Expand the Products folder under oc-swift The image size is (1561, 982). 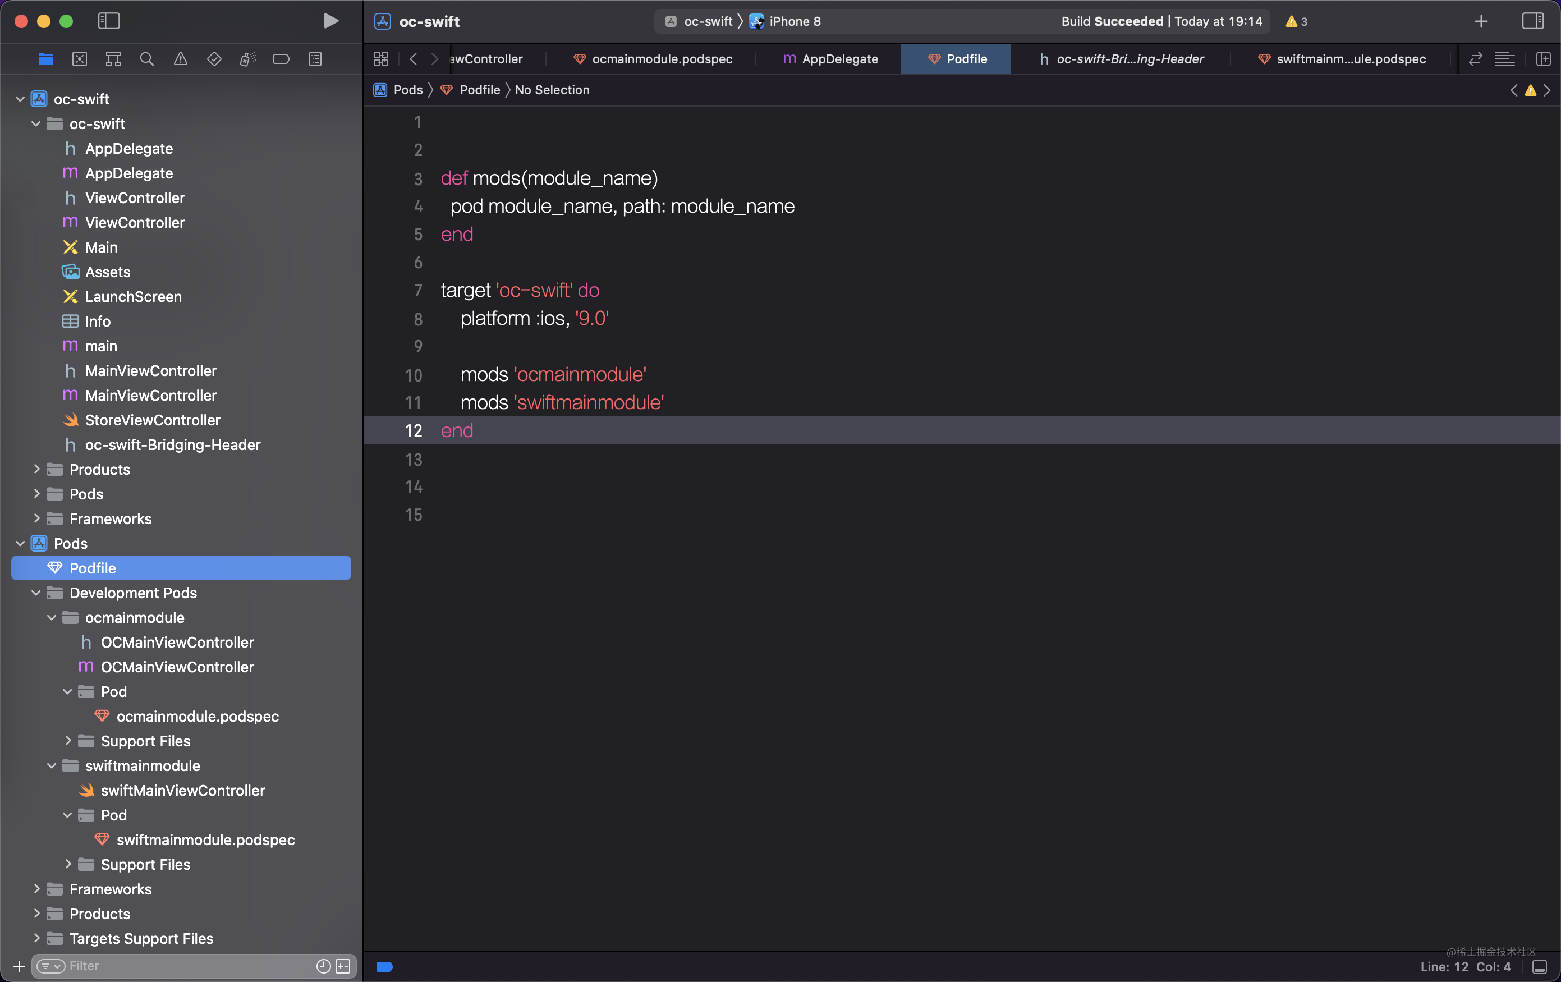(36, 469)
